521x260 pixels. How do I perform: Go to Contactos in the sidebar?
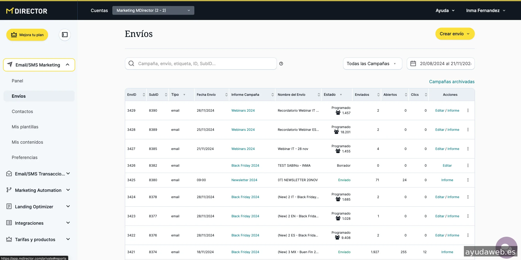tap(22, 111)
